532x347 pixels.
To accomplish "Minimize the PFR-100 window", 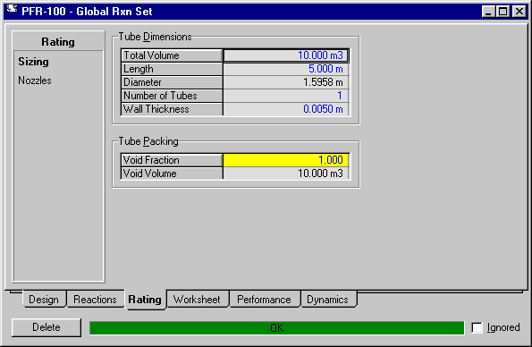I will [x=488, y=12].
